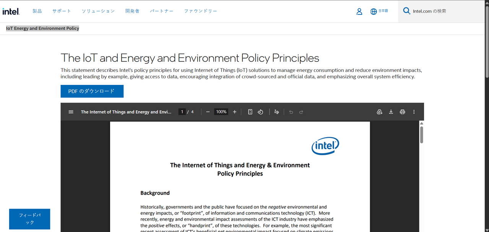Open the user account sign-in icon

coord(359,11)
